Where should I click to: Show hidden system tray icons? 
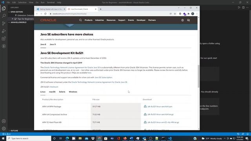coord(225,138)
